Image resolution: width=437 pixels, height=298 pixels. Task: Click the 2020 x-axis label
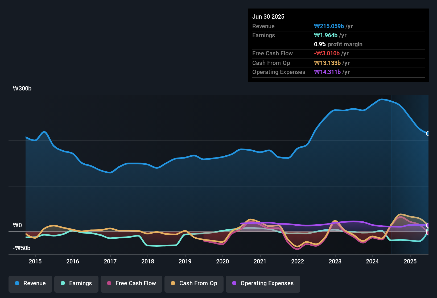[x=222, y=261]
